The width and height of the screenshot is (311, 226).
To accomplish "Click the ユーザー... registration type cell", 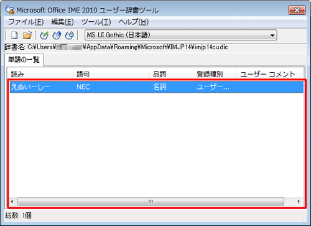I will coord(213,87).
